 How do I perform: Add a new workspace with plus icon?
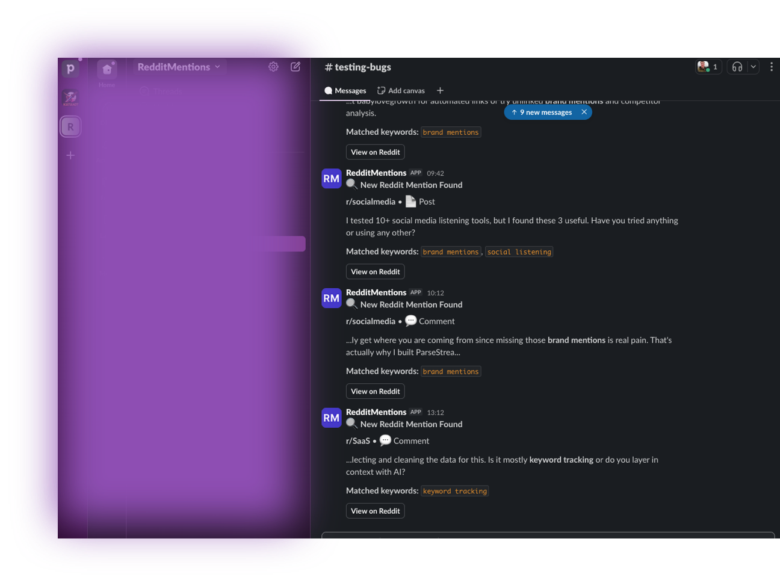[x=70, y=155]
